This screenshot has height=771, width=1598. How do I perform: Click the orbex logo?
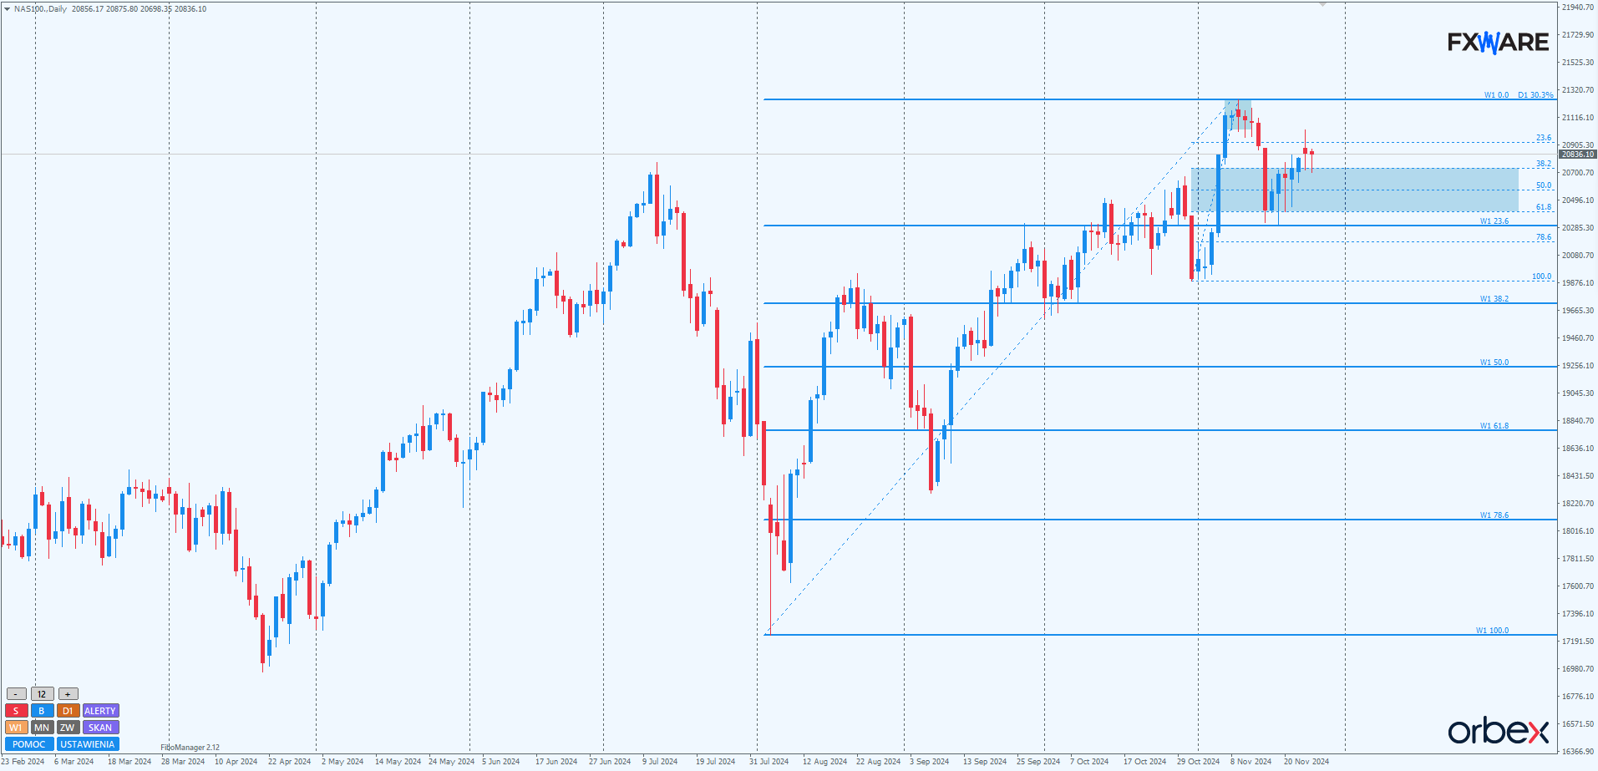(1498, 731)
